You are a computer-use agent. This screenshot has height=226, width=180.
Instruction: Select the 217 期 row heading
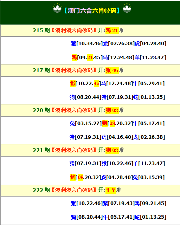click(90, 70)
